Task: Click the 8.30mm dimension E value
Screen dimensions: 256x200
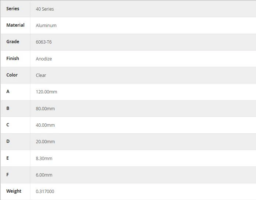Action: pyautogui.click(x=44, y=158)
